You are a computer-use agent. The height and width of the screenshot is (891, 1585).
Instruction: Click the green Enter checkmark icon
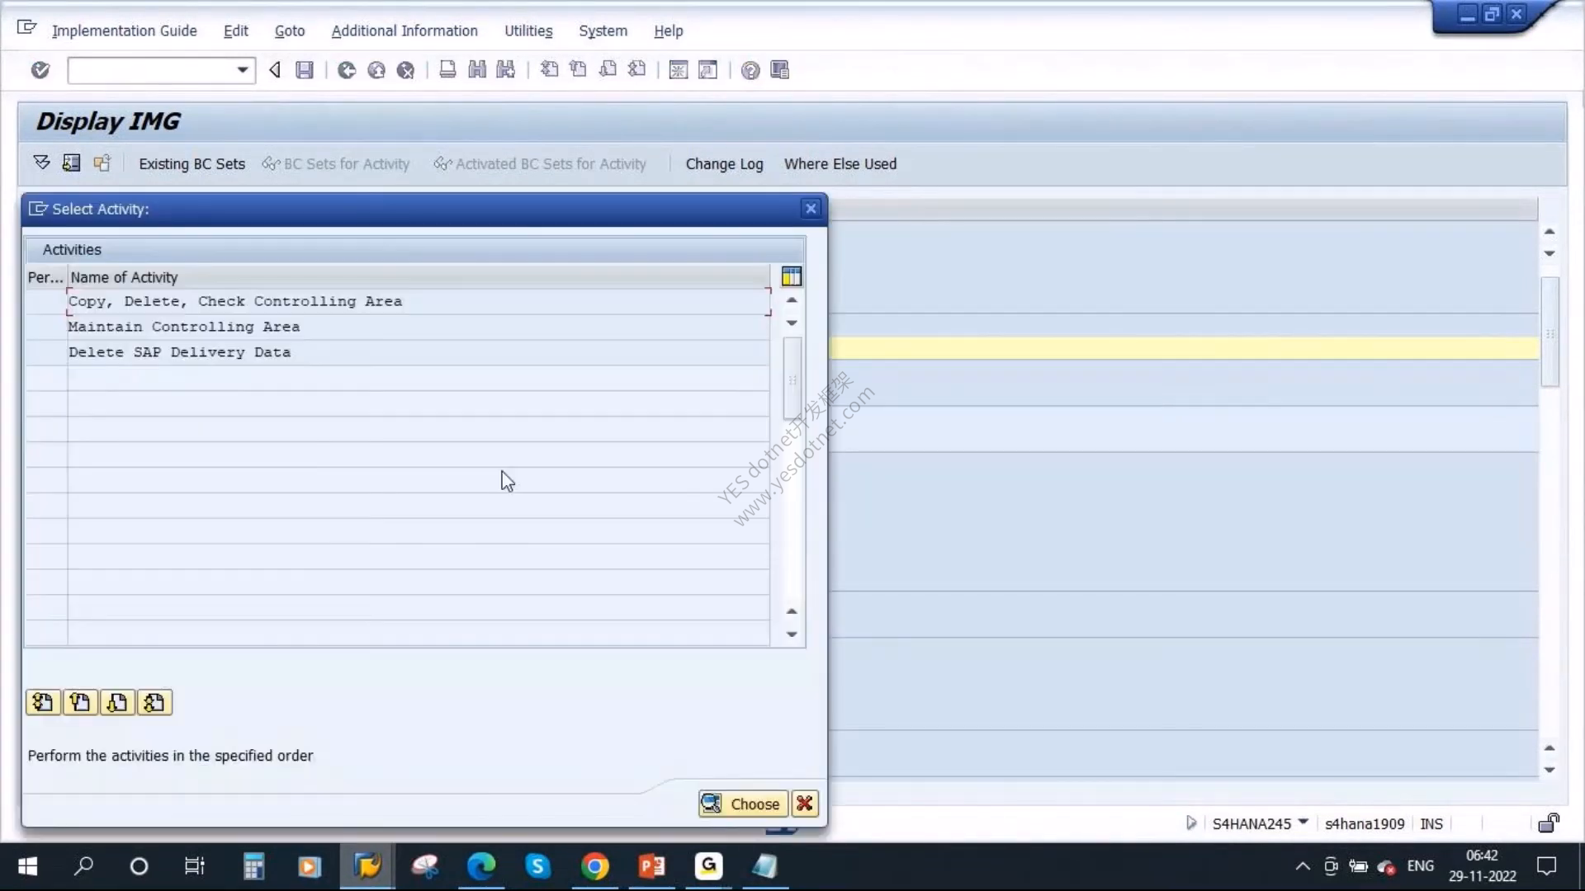tap(40, 70)
